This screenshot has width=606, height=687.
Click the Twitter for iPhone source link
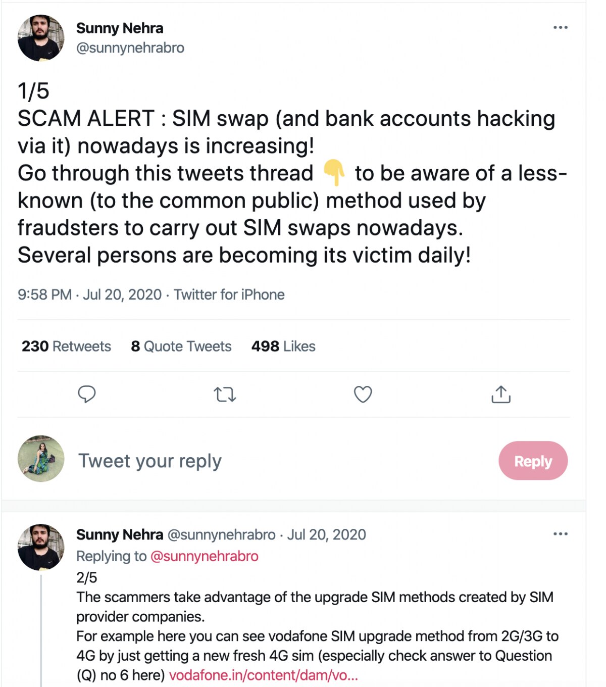(x=229, y=295)
